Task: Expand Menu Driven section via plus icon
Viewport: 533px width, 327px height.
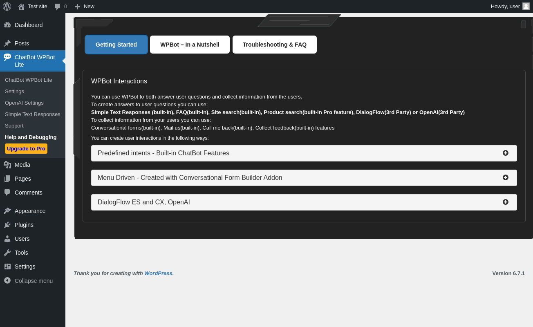Action: (x=506, y=177)
